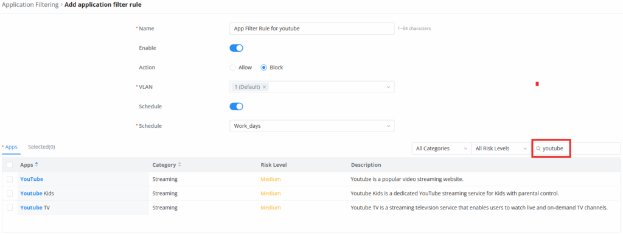
Task: Sort by Apps column arrows
Action: pos(37,164)
